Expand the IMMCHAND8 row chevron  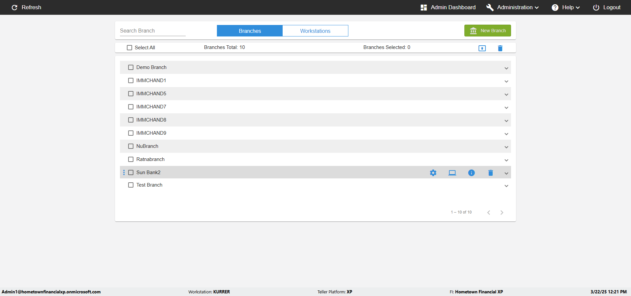[x=506, y=121]
